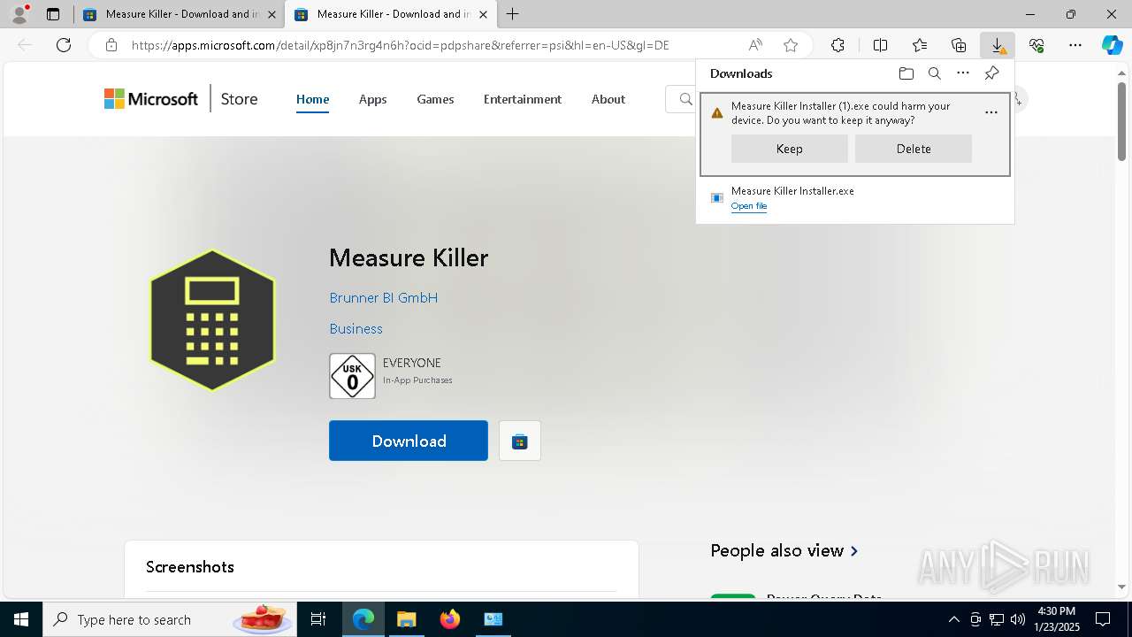Open the downloads folder
1132x637 pixels.
pyautogui.click(x=906, y=73)
